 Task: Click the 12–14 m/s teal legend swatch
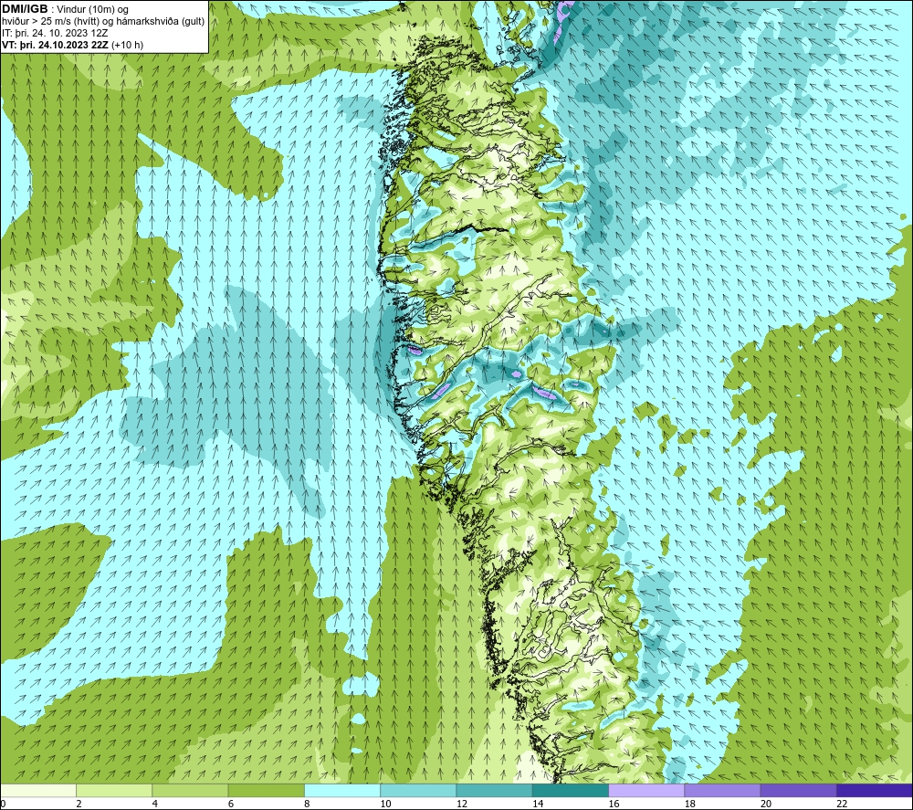pos(494,791)
